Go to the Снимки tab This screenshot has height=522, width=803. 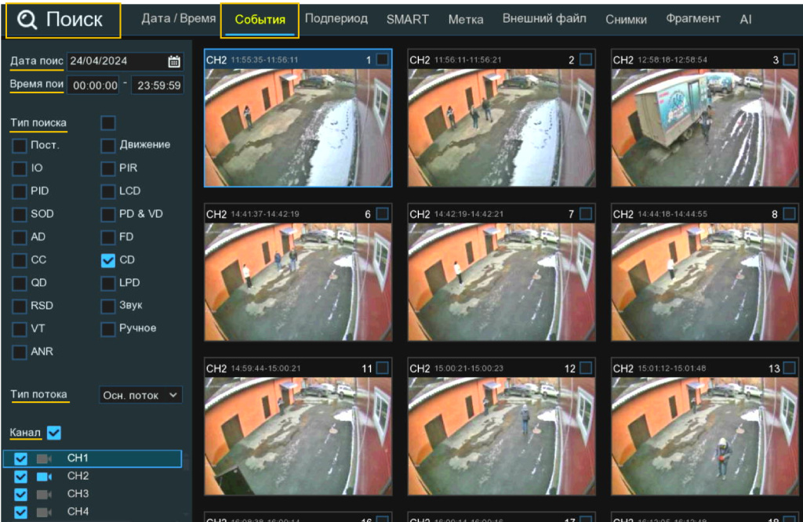coord(626,20)
